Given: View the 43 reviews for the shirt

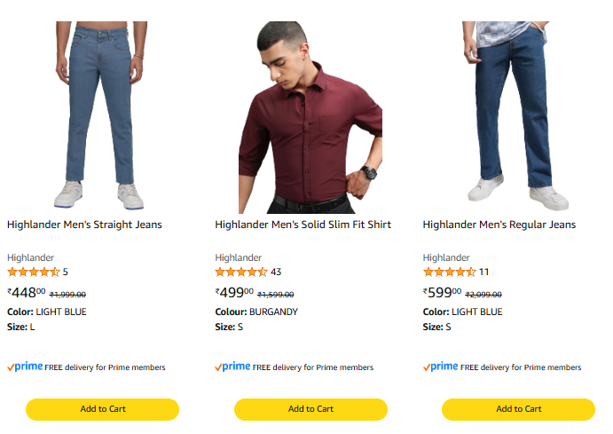Looking at the screenshot, I should click(x=276, y=272).
